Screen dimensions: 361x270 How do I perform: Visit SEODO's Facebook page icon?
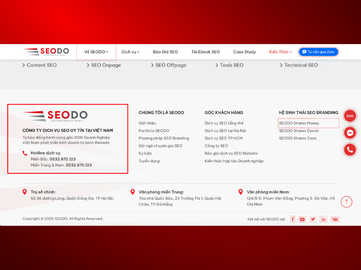[x=292, y=219]
